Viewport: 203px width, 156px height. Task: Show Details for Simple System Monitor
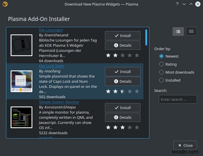[x=123, y=117]
